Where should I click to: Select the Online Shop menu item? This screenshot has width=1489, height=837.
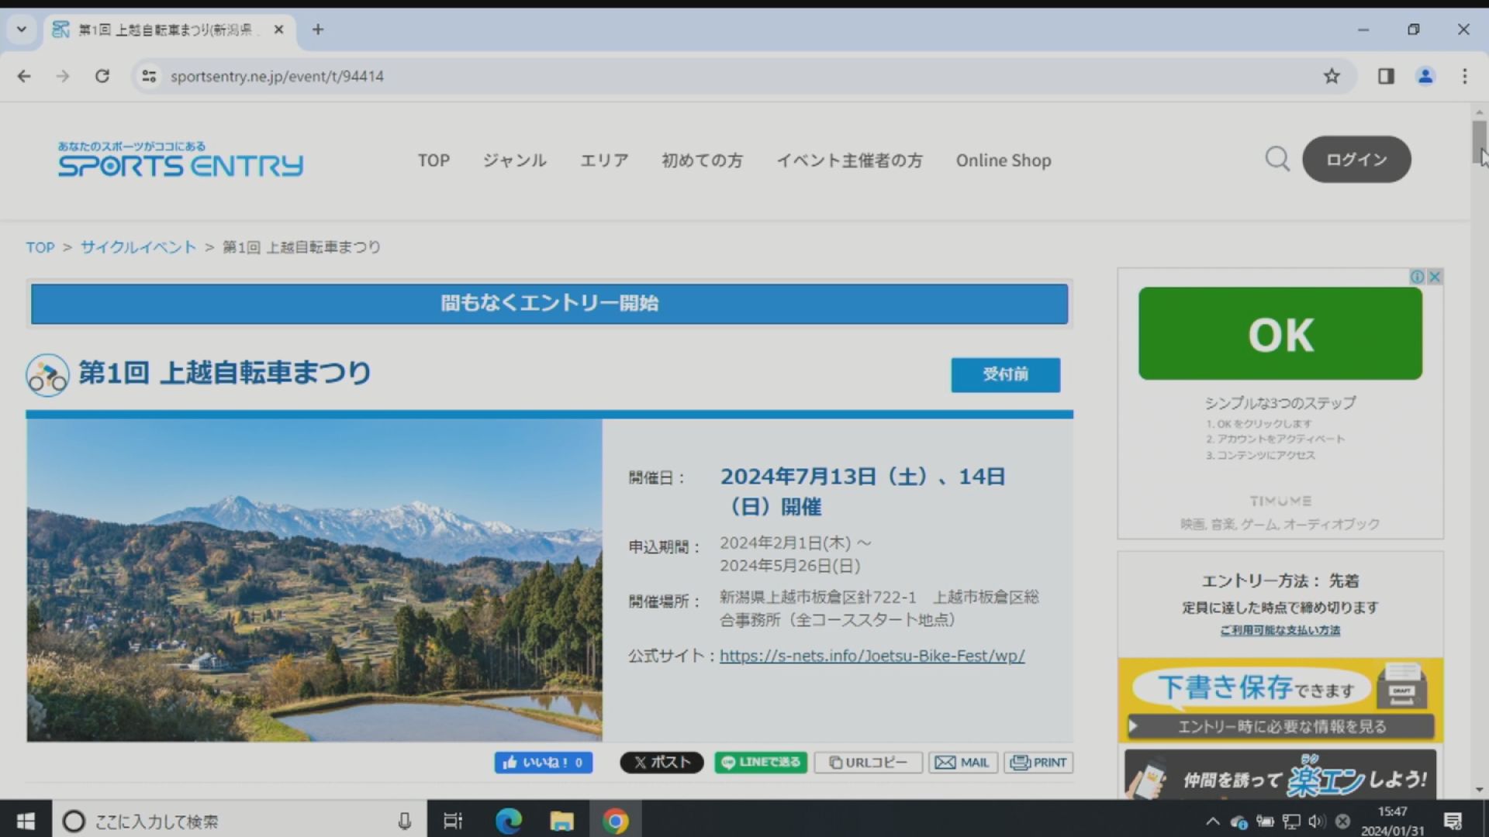coord(1004,160)
